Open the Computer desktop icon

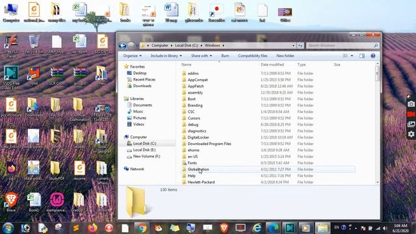click(11, 12)
